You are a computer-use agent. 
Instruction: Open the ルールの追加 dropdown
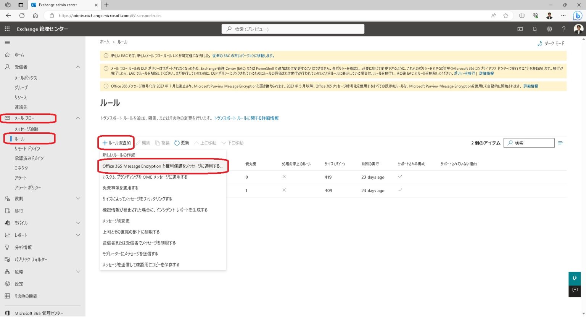click(116, 143)
